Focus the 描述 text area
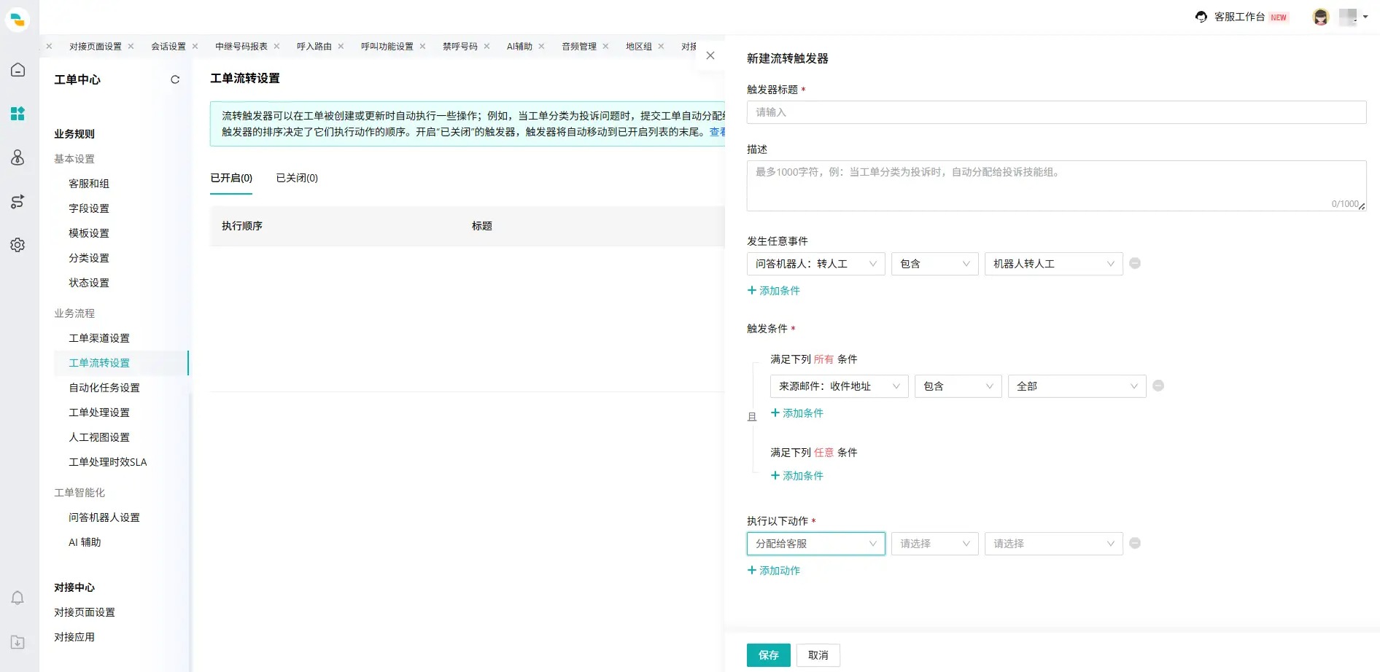 point(1056,186)
